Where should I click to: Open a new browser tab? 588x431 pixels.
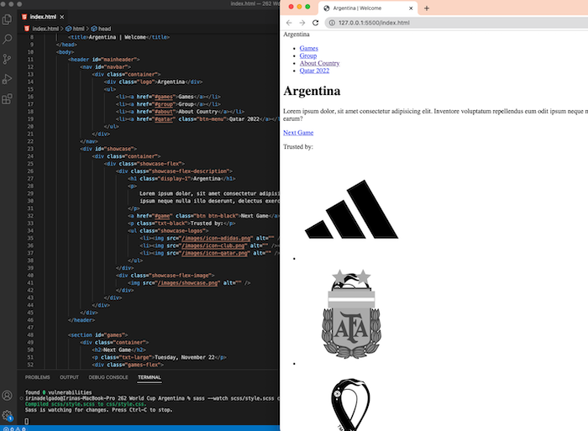tap(427, 8)
